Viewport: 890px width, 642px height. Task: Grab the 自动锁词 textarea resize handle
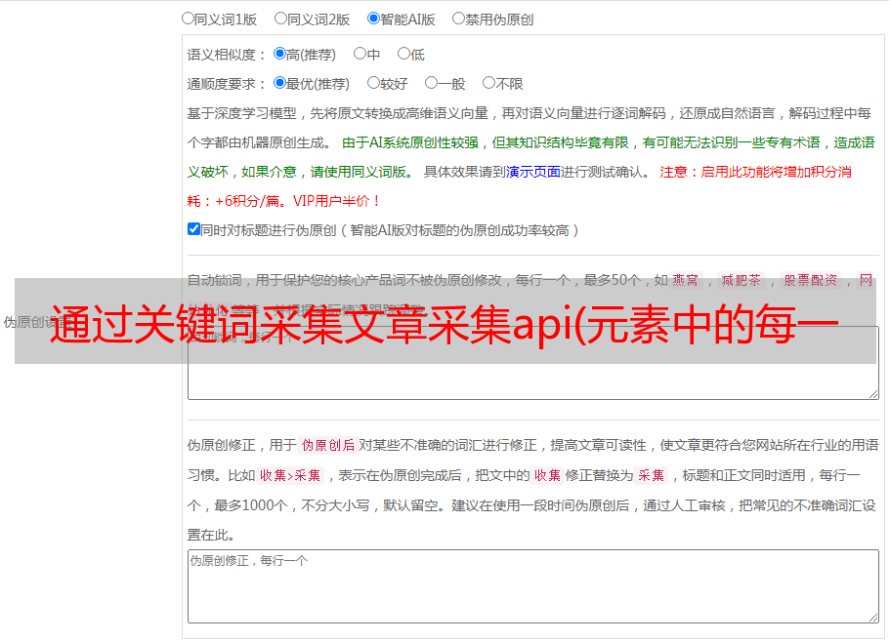coord(873,394)
